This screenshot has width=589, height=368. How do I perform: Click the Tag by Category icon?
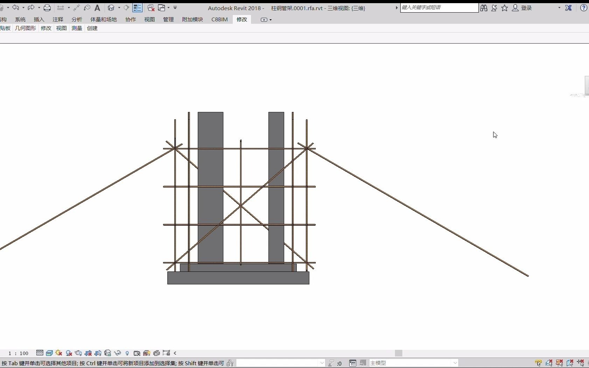pos(87,8)
